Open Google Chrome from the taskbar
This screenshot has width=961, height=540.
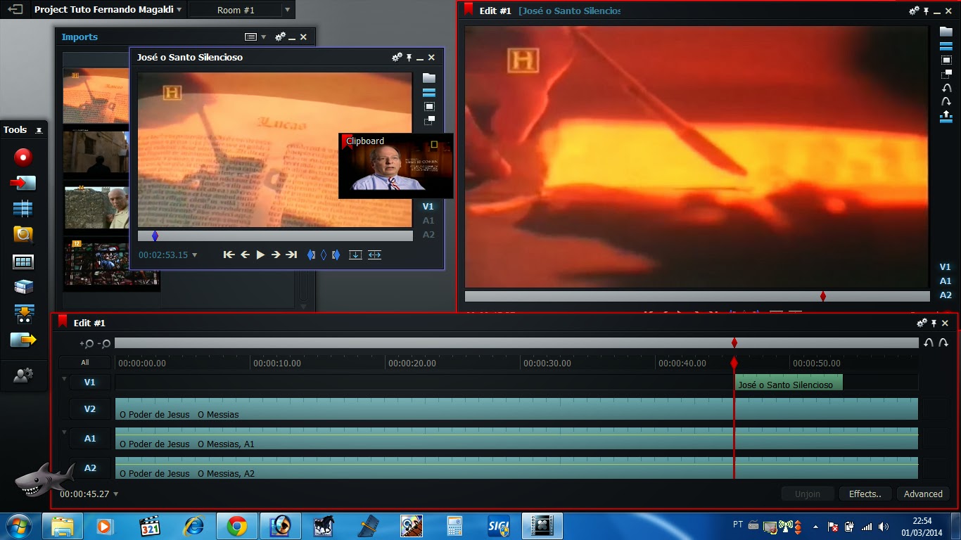[x=236, y=526]
